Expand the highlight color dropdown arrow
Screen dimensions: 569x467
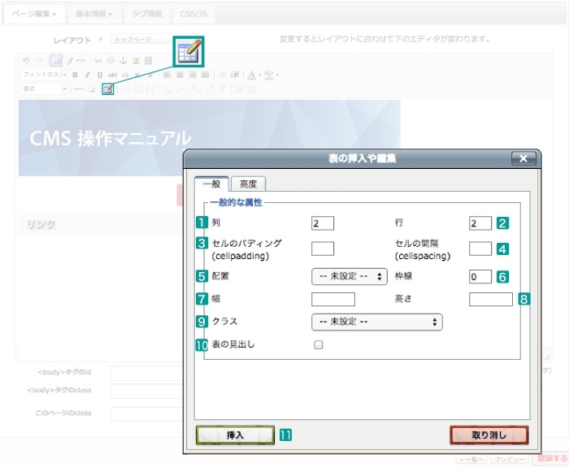tap(278, 75)
